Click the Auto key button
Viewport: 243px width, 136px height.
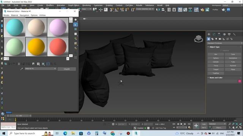(204, 124)
